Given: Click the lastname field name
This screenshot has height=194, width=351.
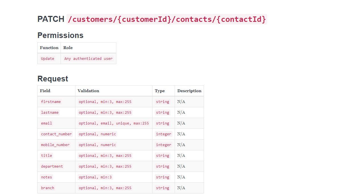Looking at the screenshot, I should (x=50, y=113).
